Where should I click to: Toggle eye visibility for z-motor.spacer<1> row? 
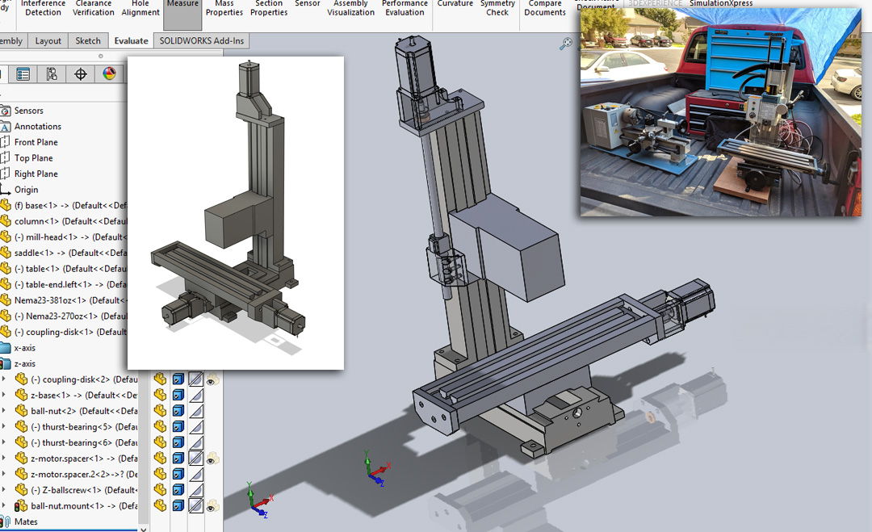click(x=212, y=459)
